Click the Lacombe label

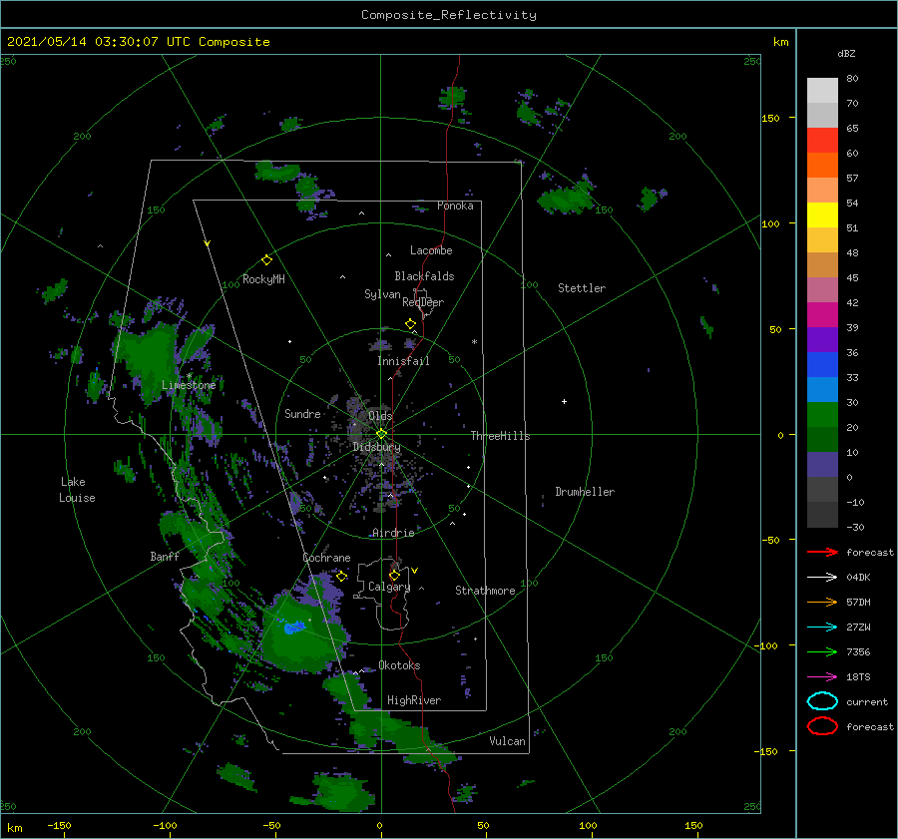(431, 250)
